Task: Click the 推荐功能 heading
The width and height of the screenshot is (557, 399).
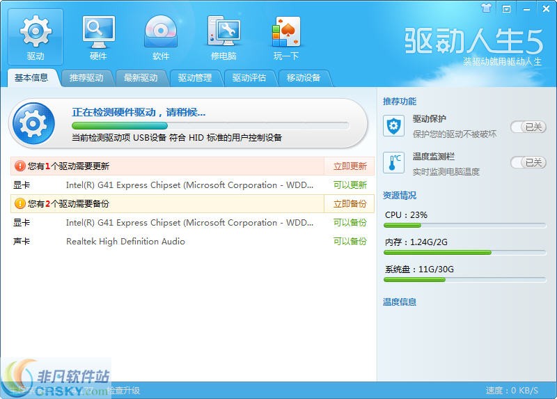Action: [400, 102]
